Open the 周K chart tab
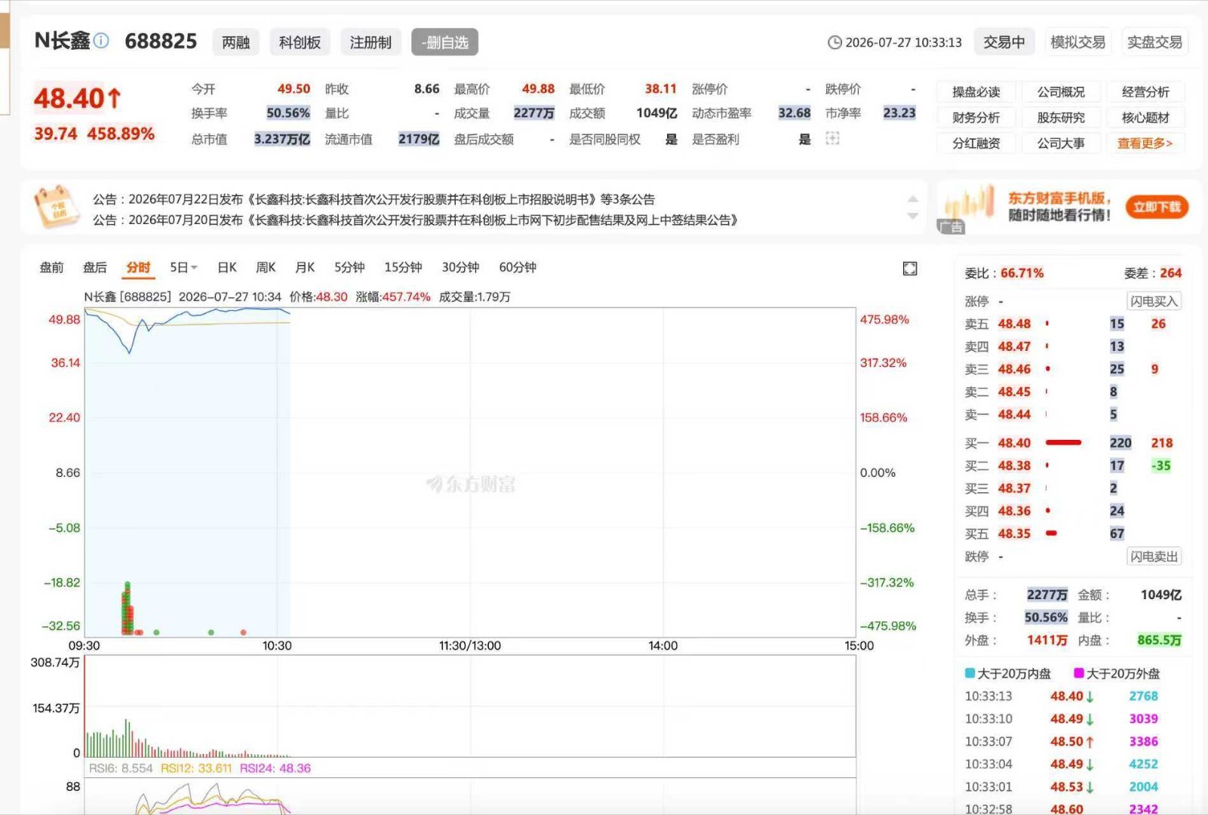The height and width of the screenshot is (815, 1208). click(266, 267)
